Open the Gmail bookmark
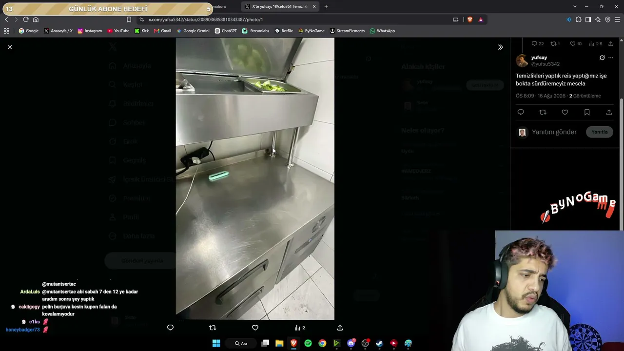Viewport: 624px width, 351px height. (x=162, y=31)
